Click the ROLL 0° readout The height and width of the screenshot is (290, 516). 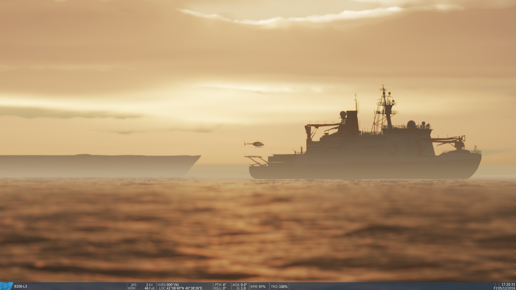point(220,288)
